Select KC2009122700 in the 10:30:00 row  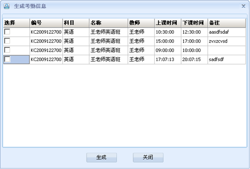[46, 32]
